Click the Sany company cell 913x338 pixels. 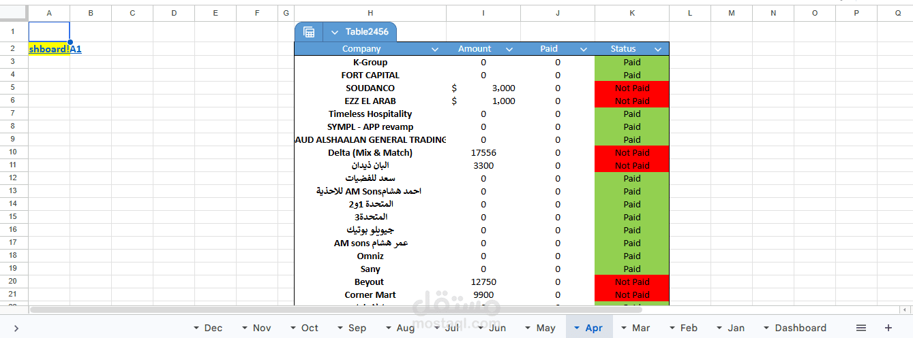[370, 269]
